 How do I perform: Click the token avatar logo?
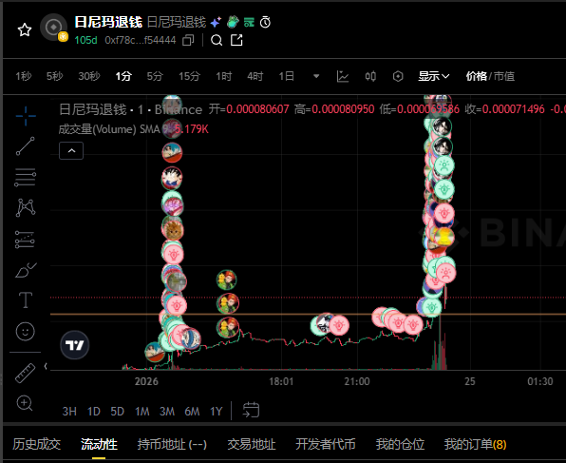tap(54, 28)
